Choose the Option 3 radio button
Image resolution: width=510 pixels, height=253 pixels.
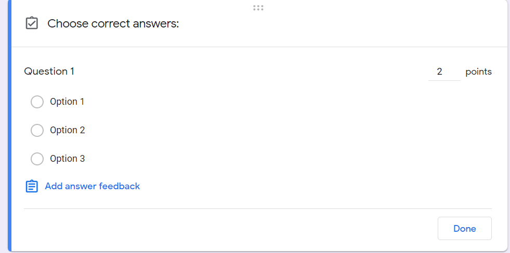point(37,159)
